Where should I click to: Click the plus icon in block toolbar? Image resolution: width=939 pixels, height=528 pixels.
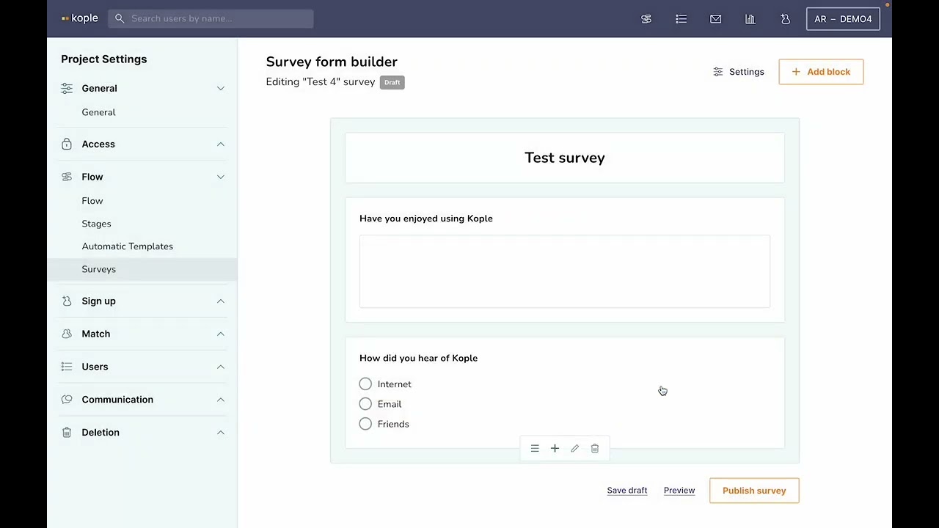pyautogui.click(x=555, y=449)
